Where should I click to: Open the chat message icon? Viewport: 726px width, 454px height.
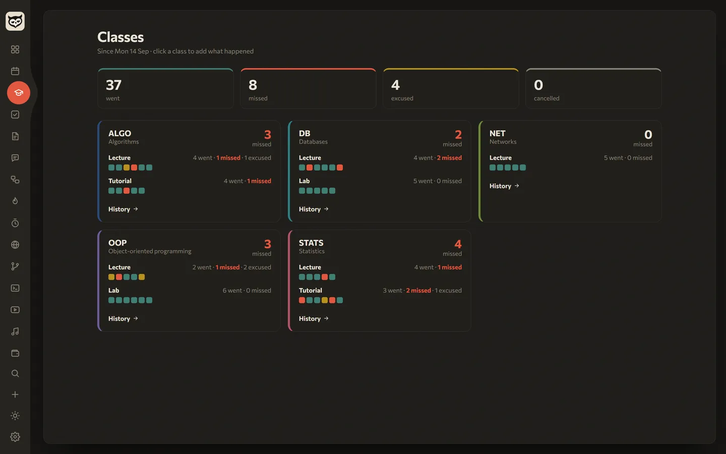15,158
